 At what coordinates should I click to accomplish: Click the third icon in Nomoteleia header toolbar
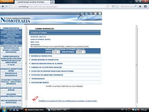pyautogui.click(x=91, y=13)
